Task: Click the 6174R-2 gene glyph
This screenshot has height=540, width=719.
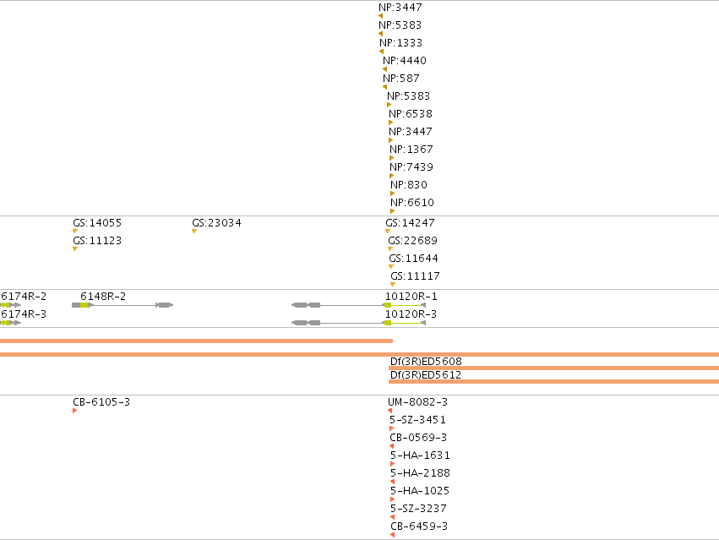Action: [10, 305]
